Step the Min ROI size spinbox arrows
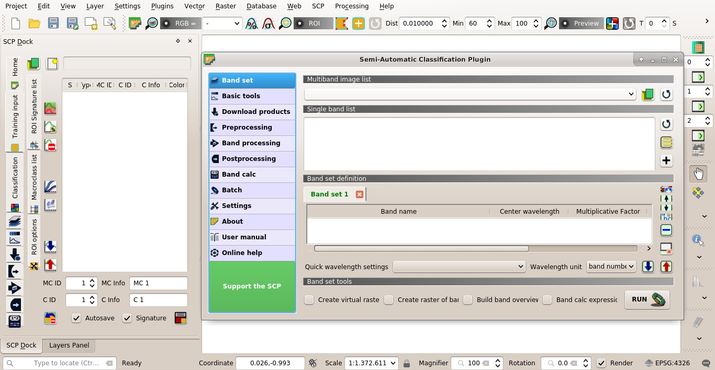The image size is (715, 370). point(489,23)
